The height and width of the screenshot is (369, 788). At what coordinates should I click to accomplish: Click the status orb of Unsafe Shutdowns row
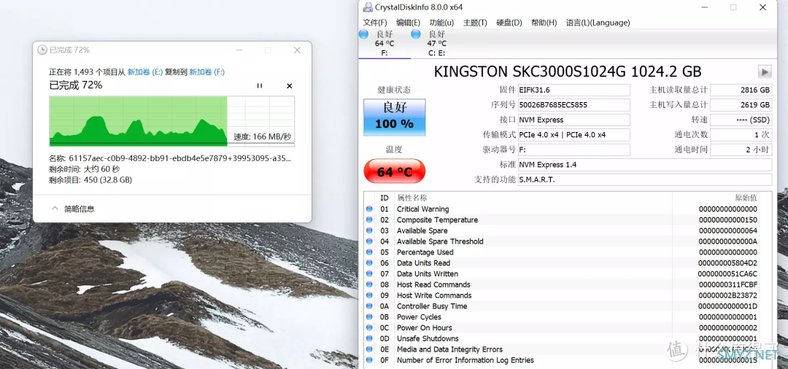point(369,338)
